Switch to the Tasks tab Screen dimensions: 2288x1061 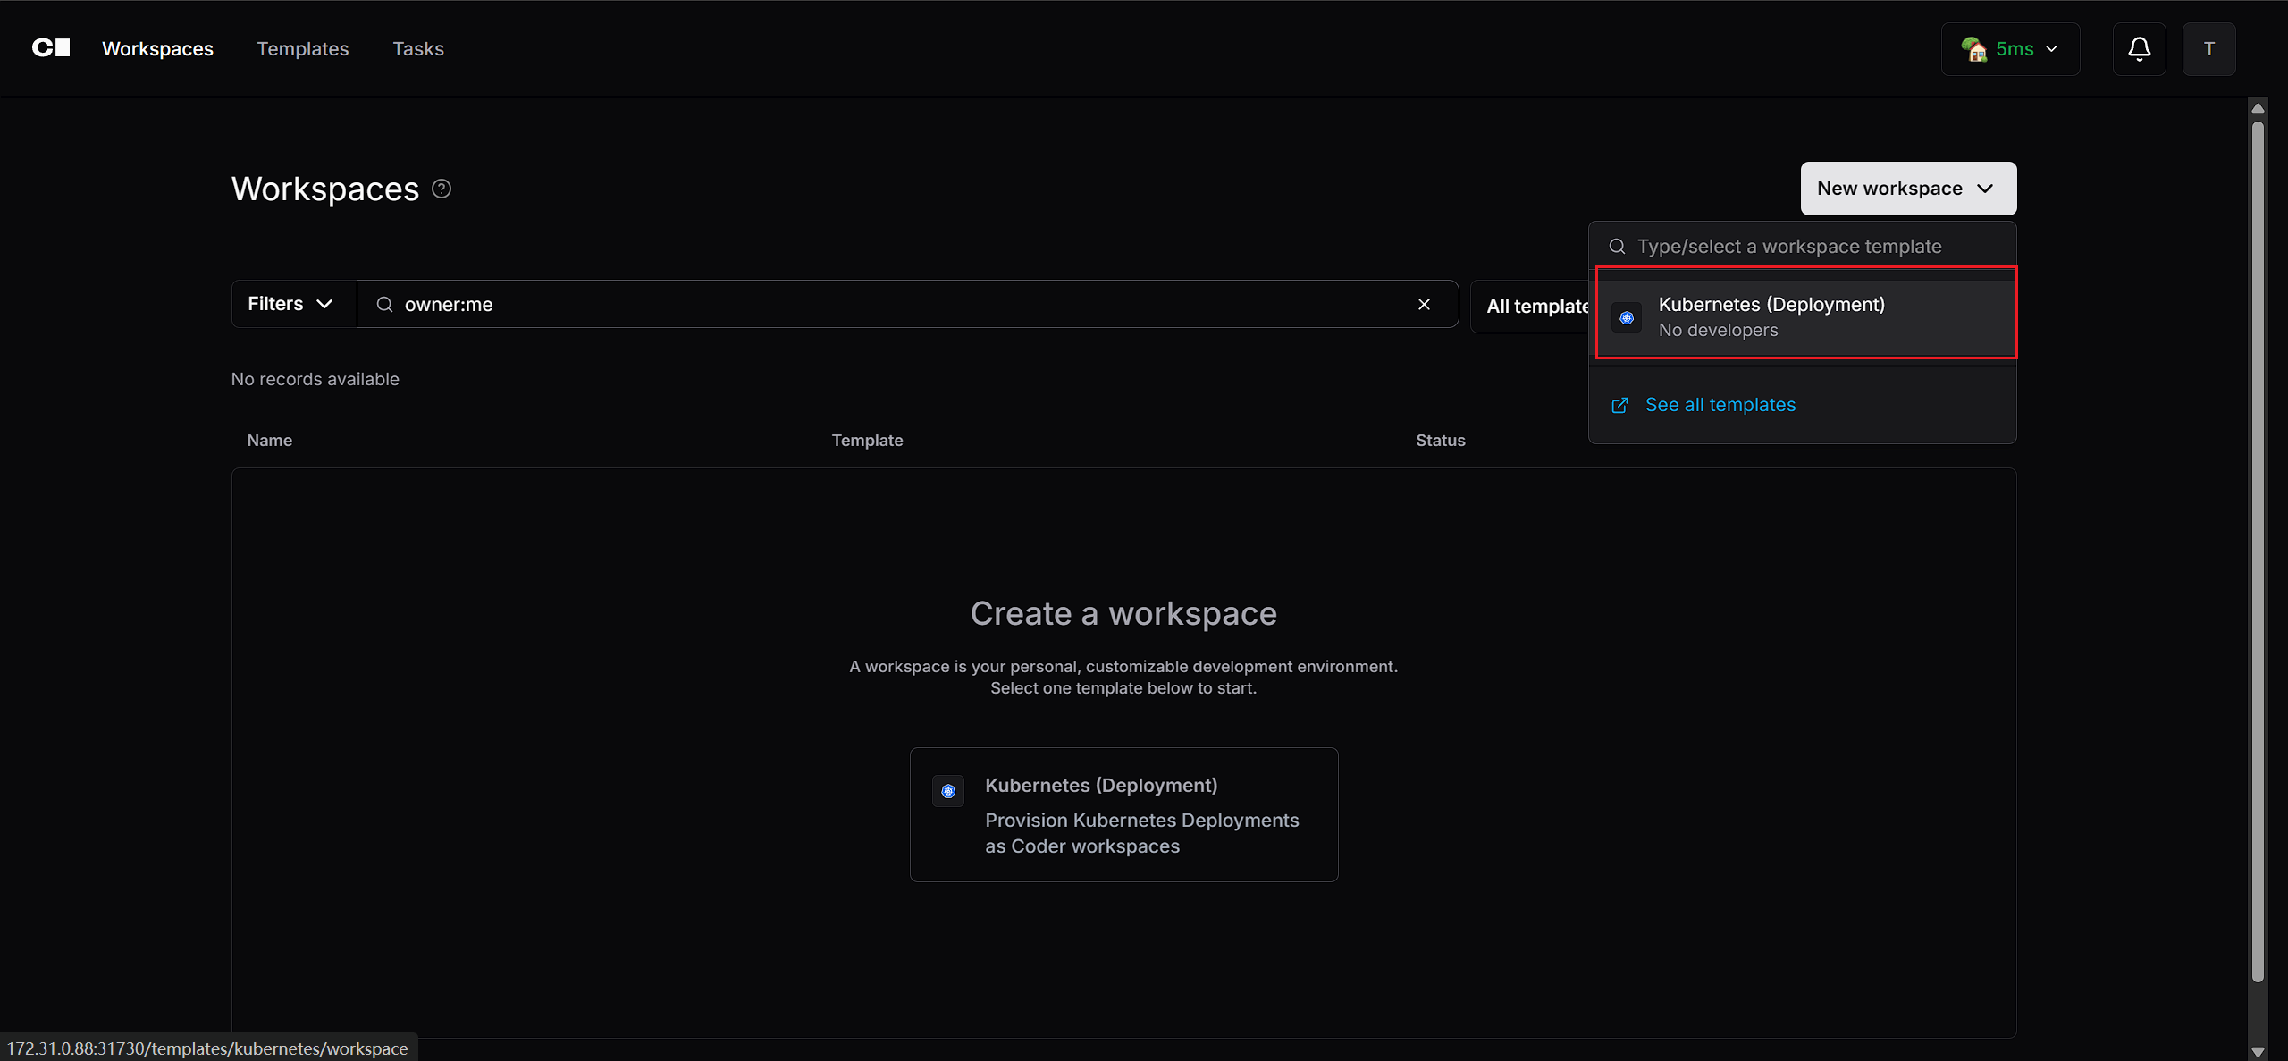pos(418,49)
